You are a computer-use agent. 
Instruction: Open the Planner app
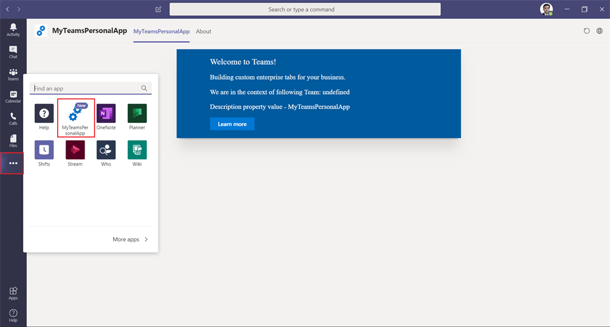pyautogui.click(x=137, y=117)
